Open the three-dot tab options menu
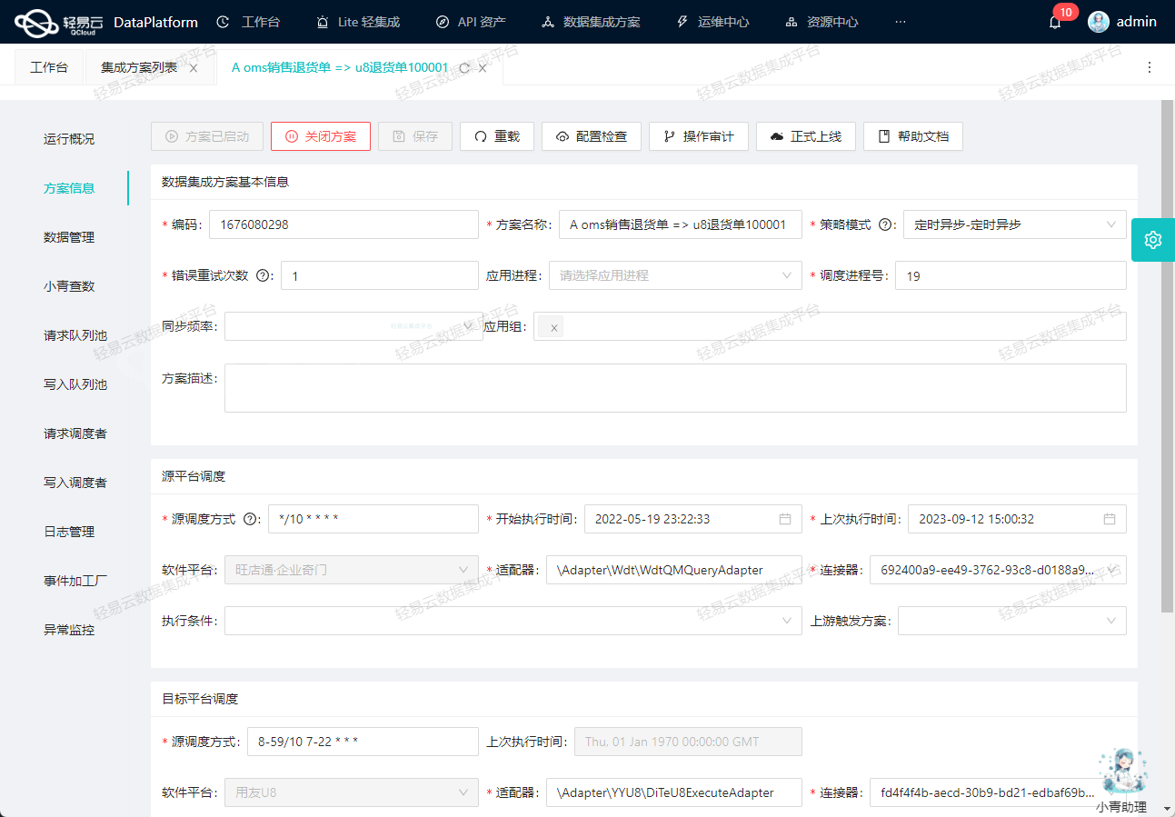The image size is (1175, 817). 1150,67
